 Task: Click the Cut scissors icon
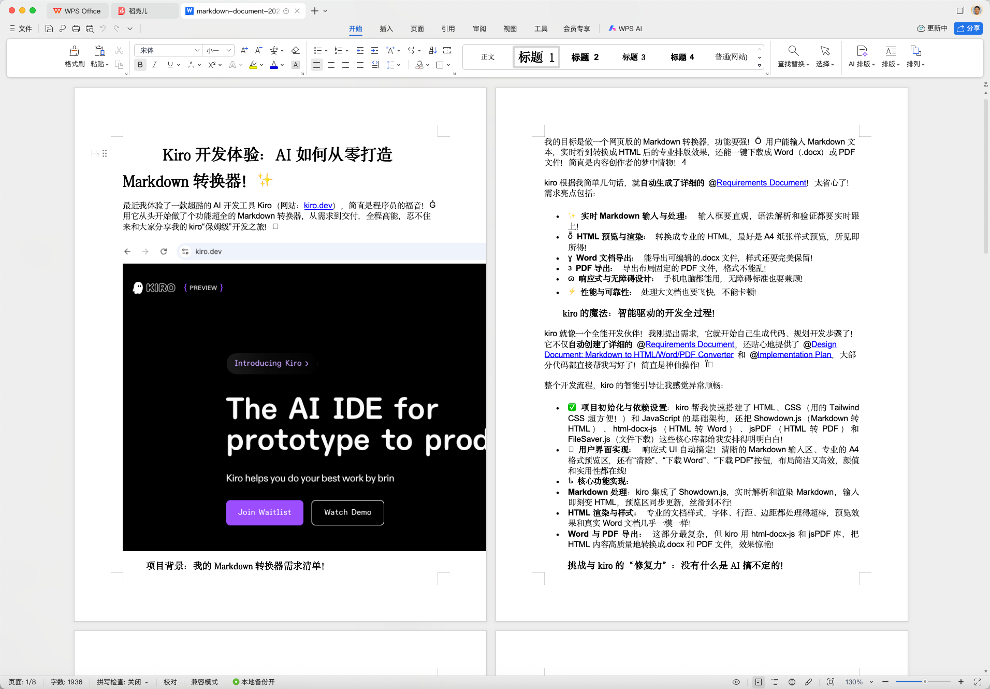pyautogui.click(x=119, y=50)
